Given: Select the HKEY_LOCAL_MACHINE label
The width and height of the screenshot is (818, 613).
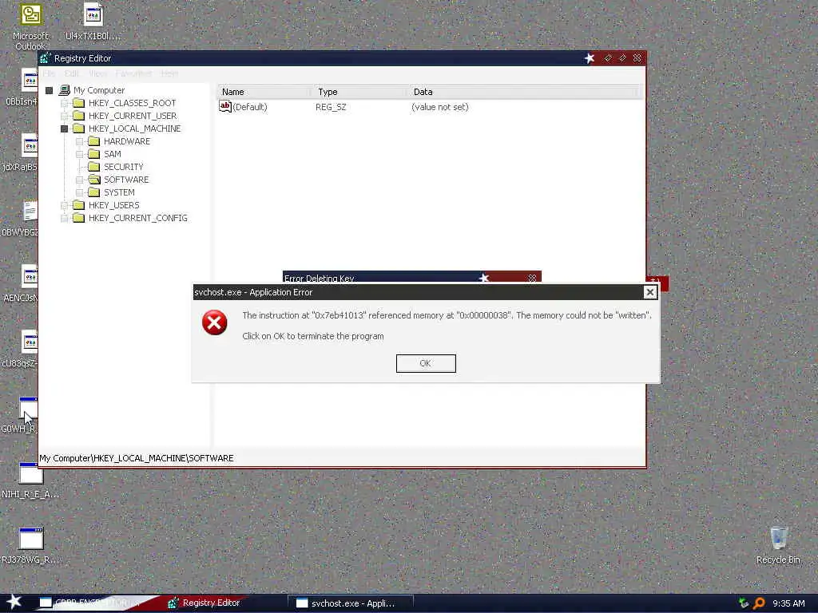Looking at the screenshot, I should [134, 129].
